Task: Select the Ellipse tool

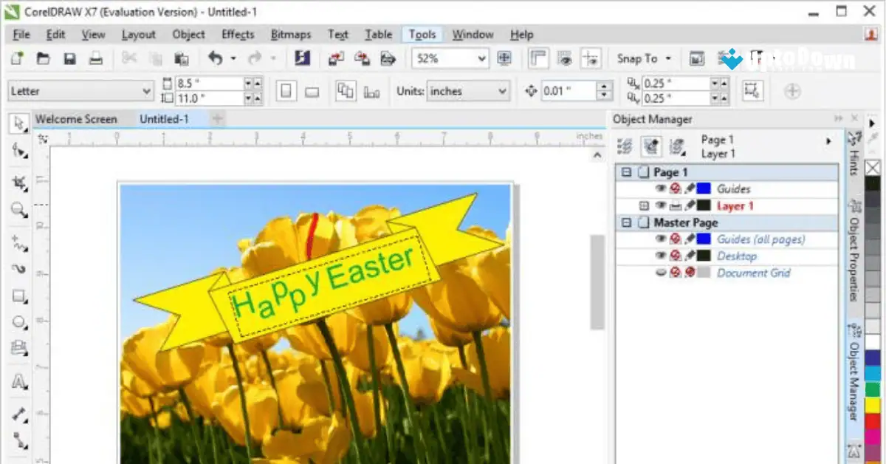Action: (x=18, y=323)
